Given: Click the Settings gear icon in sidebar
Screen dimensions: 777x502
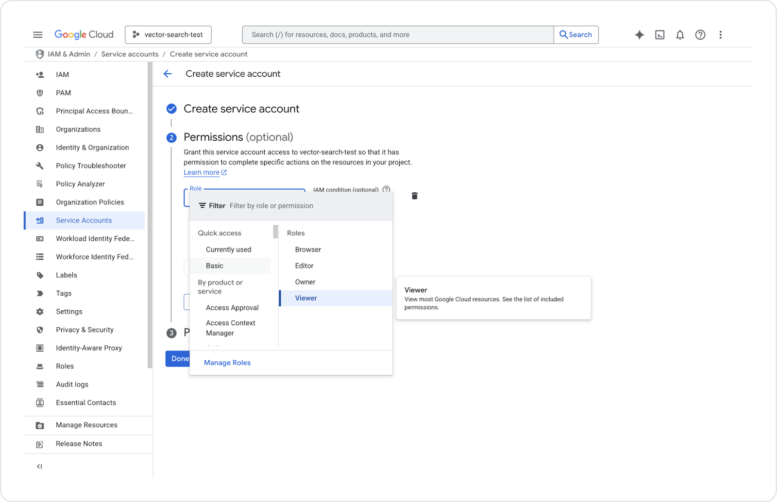Looking at the screenshot, I should coord(40,312).
